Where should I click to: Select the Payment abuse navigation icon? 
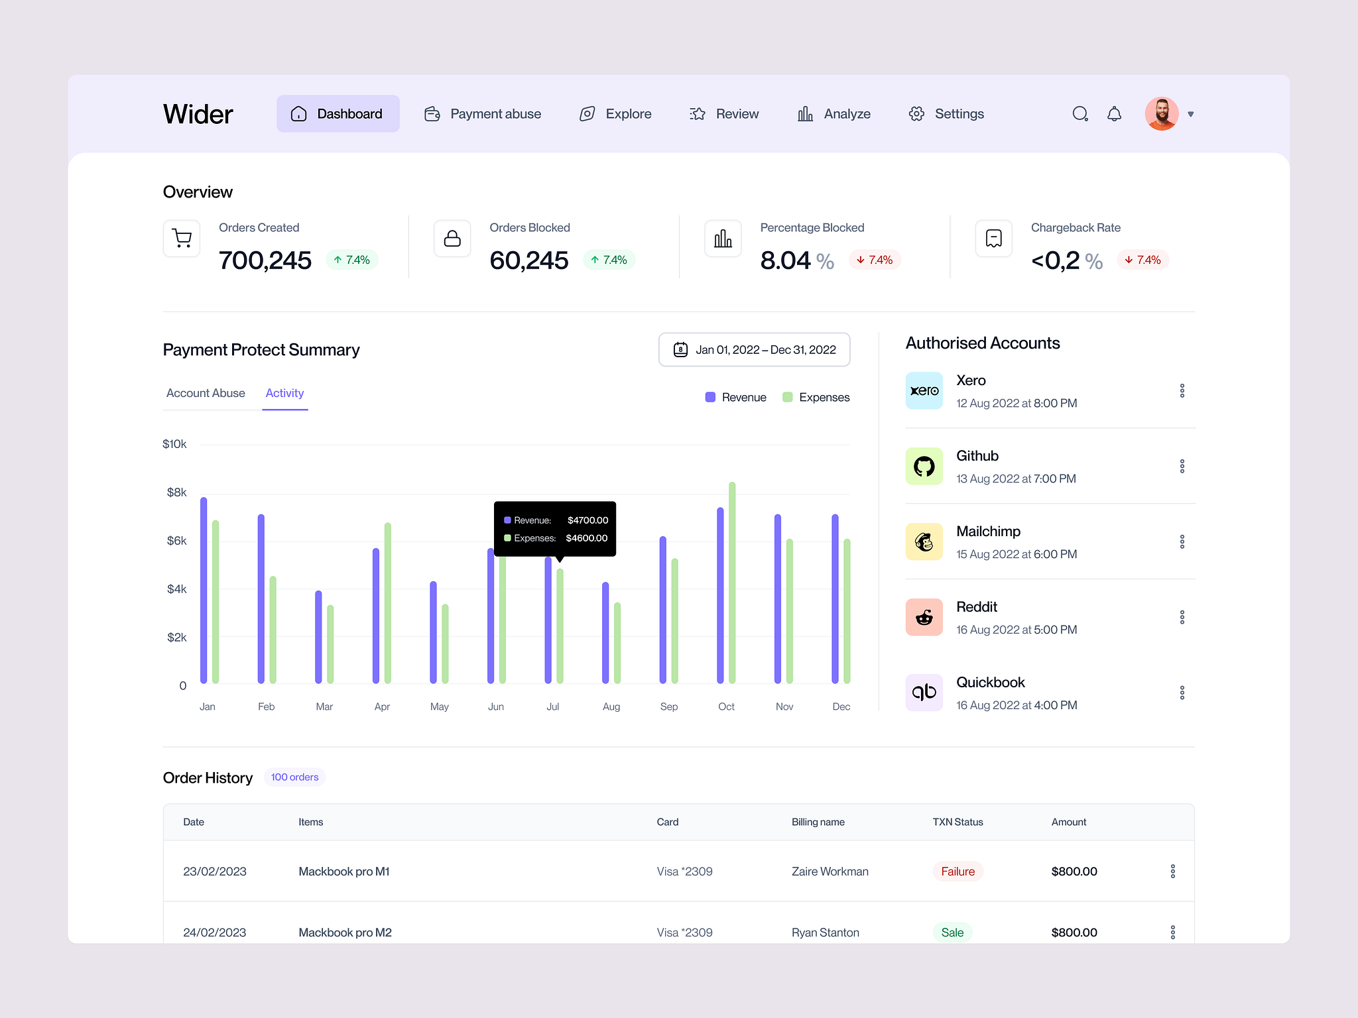click(432, 113)
